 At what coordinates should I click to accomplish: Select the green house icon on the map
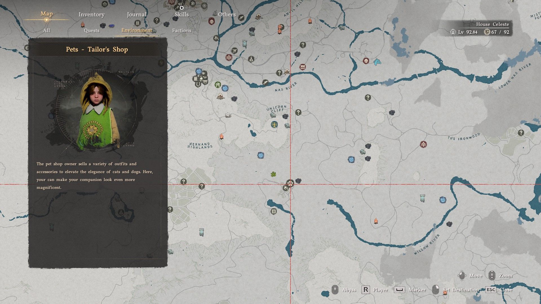(218, 84)
